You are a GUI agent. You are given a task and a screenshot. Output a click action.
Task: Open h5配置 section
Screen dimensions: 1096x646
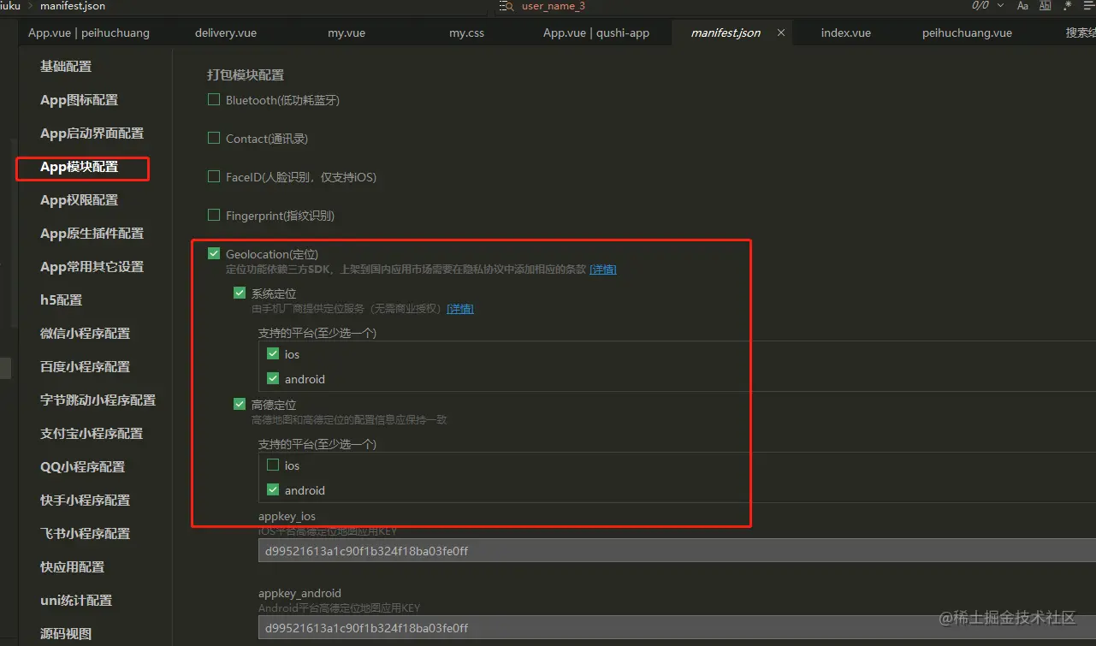pos(62,299)
